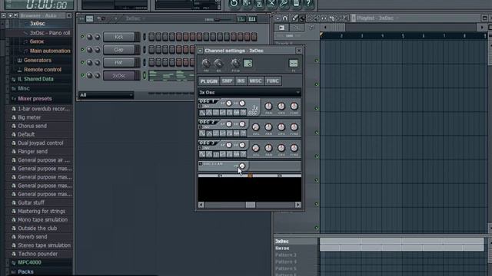492x276 pixels.
Task: Toggle the OSC 3 AM checkbox
Action: [x=201, y=163]
